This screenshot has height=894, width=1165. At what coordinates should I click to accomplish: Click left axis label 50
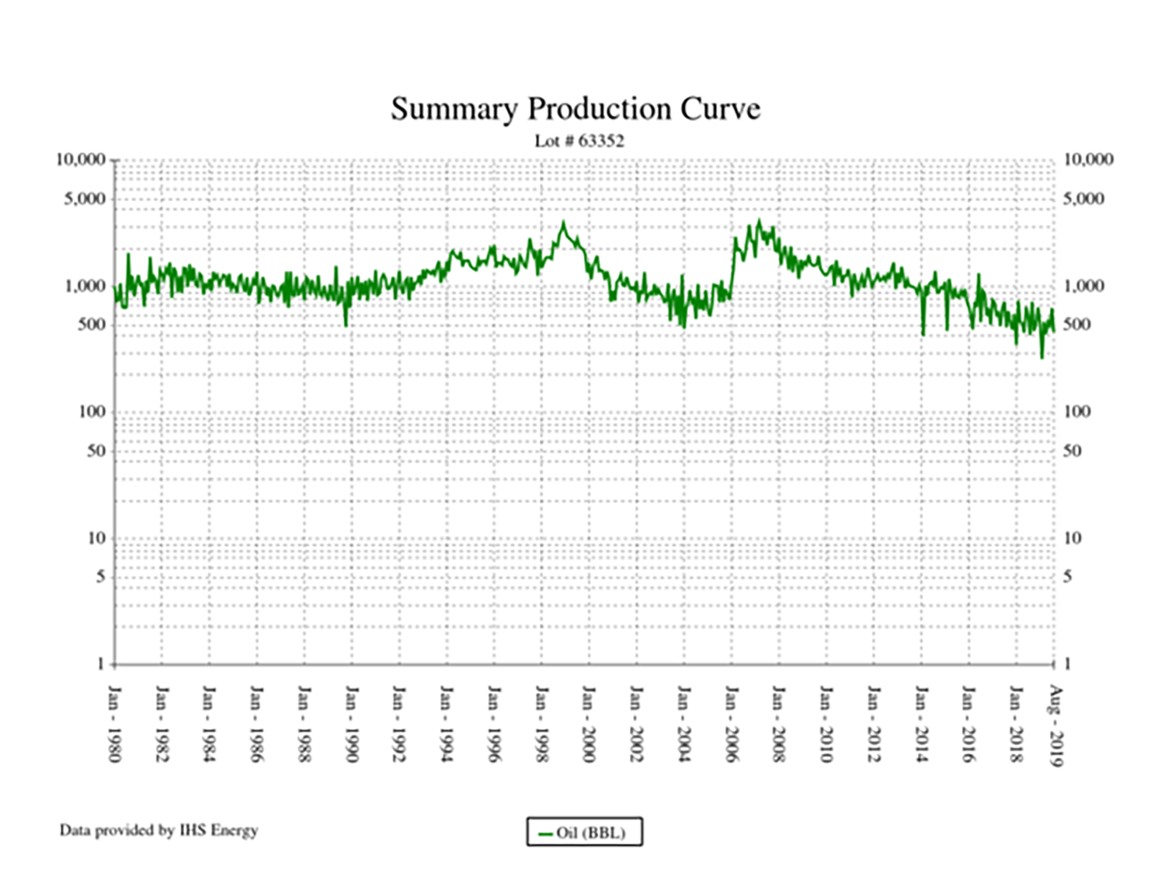click(x=96, y=451)
